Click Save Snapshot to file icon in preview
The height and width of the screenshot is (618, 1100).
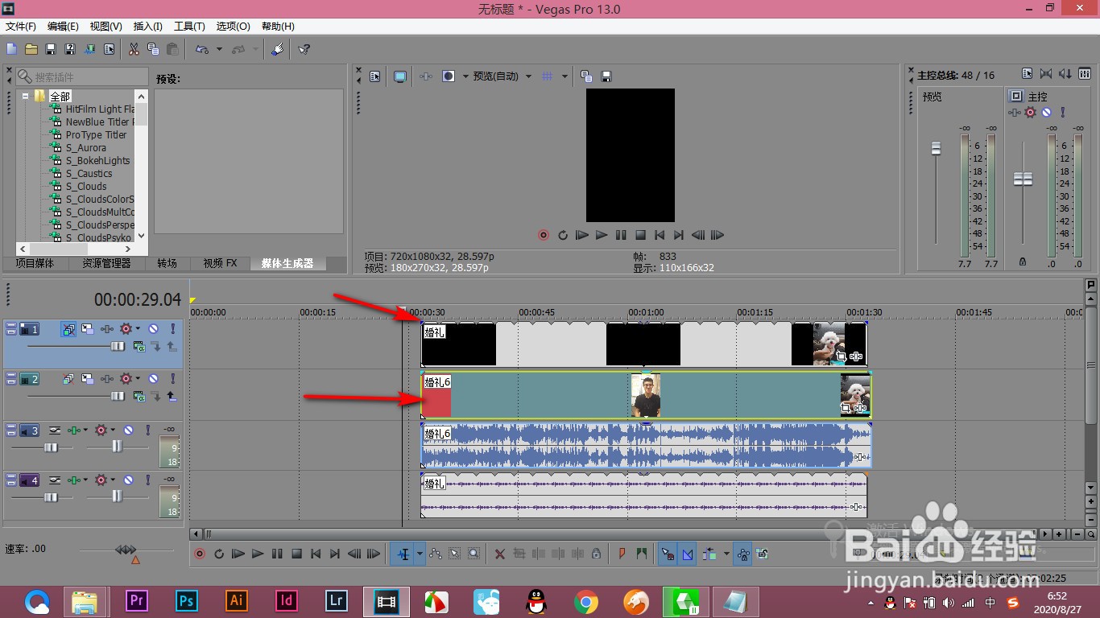pos(606,76)
